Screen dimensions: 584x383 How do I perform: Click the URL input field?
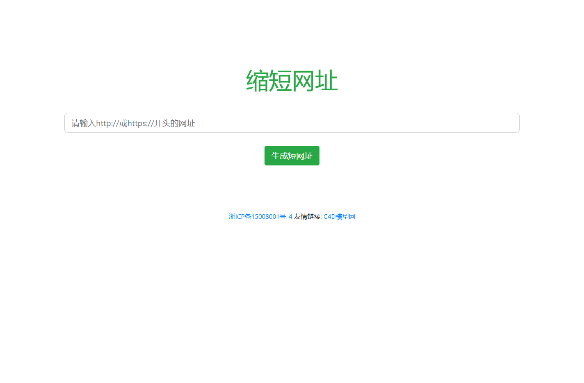(292, 123)
